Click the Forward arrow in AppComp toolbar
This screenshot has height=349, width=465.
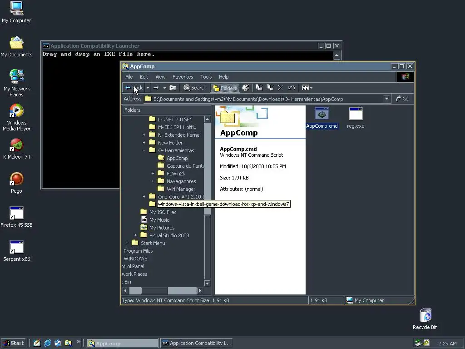pyautogui.click(x=156, y=88)
